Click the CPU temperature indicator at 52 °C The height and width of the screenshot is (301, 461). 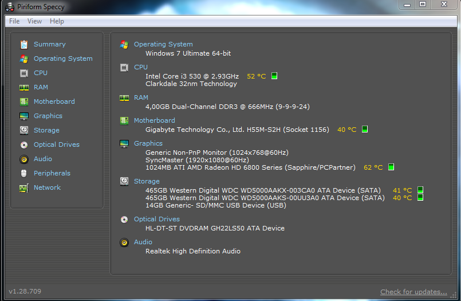point(274,76)
